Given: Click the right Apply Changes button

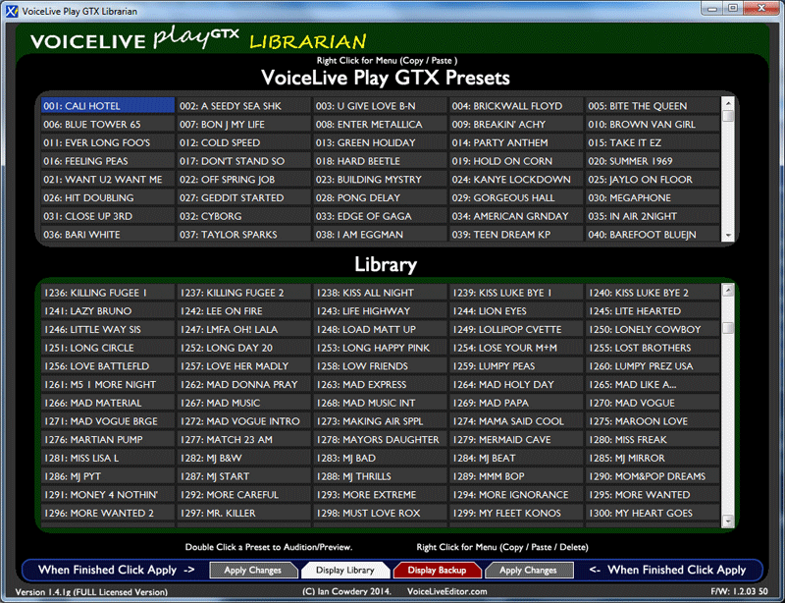Looking at the screenshot, I should coord(528,570).
